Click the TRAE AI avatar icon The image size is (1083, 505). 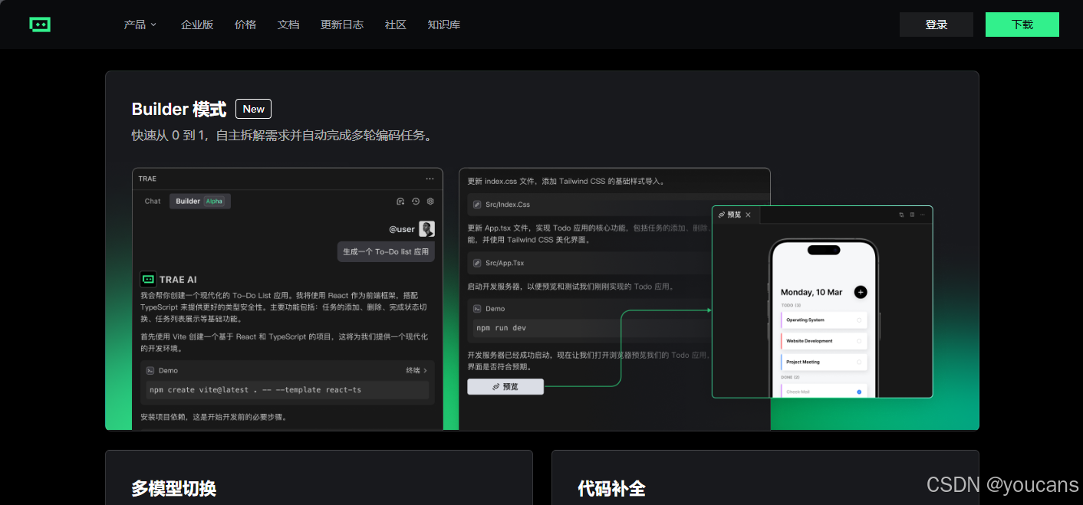[x=148, y=280]
